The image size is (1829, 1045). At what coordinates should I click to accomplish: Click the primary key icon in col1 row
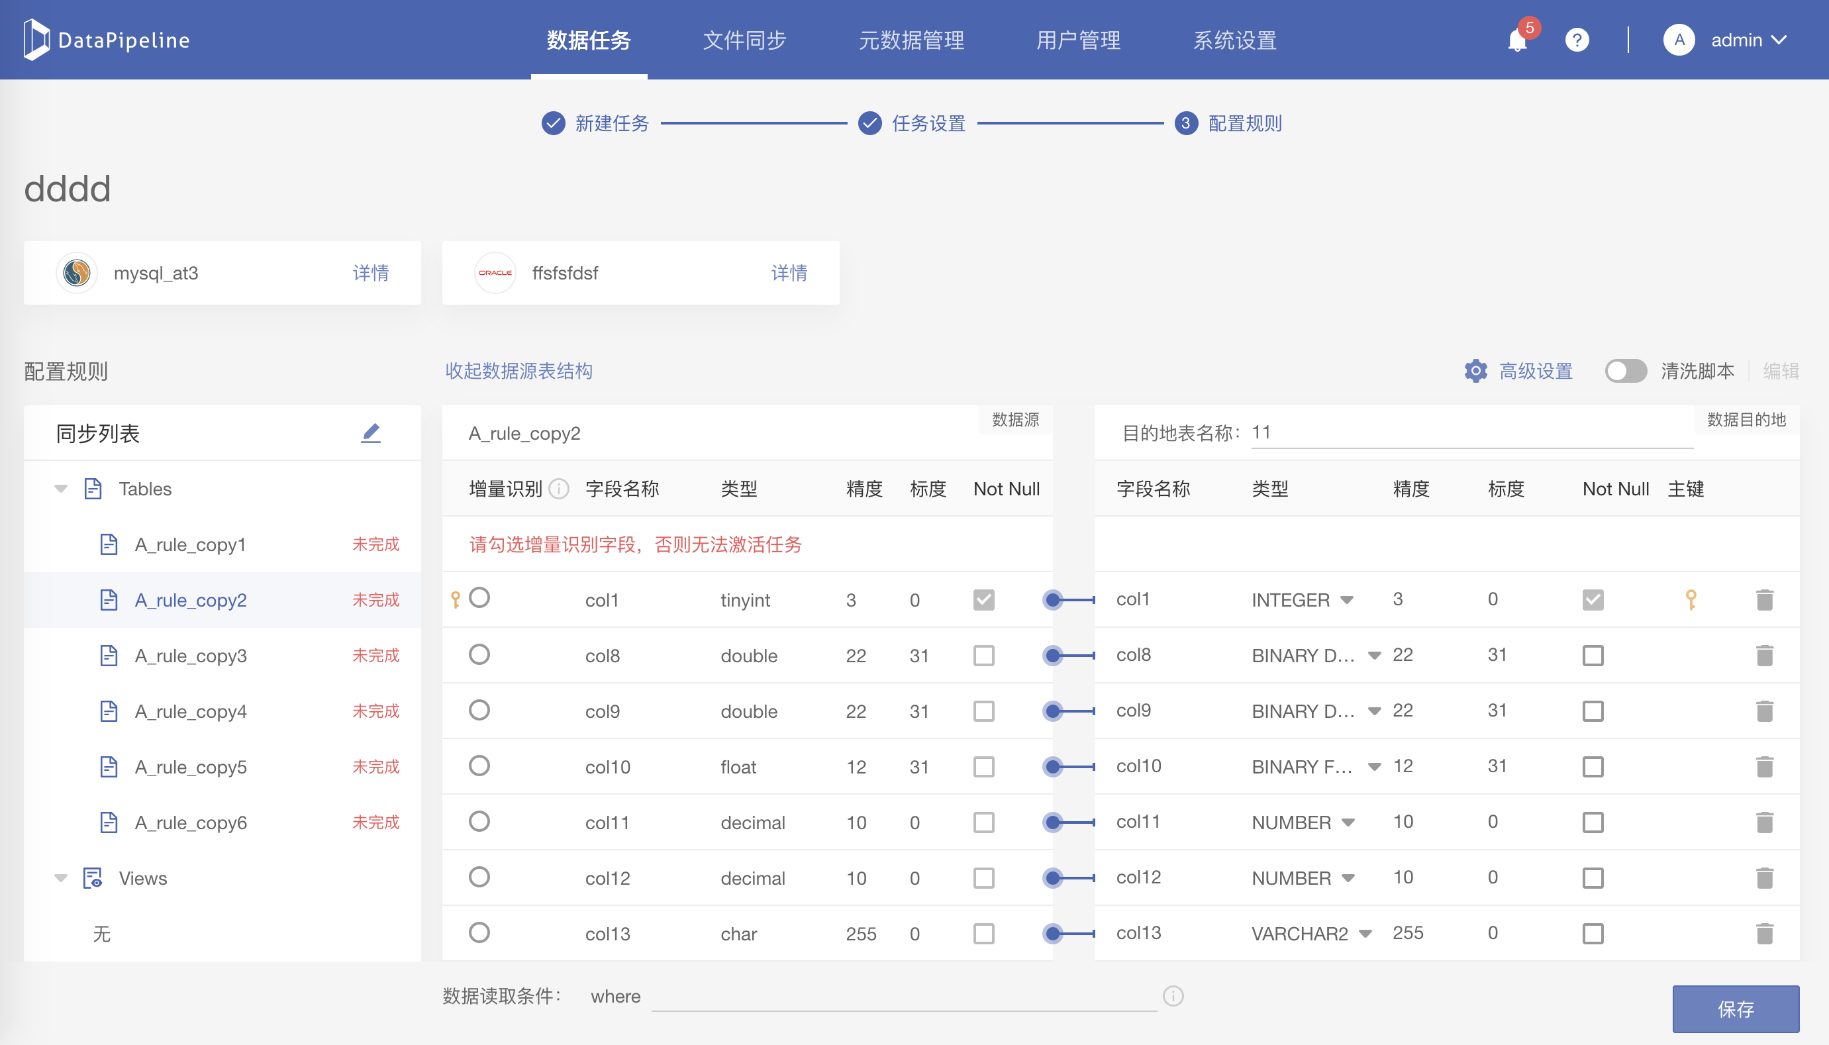[1691, 600]
